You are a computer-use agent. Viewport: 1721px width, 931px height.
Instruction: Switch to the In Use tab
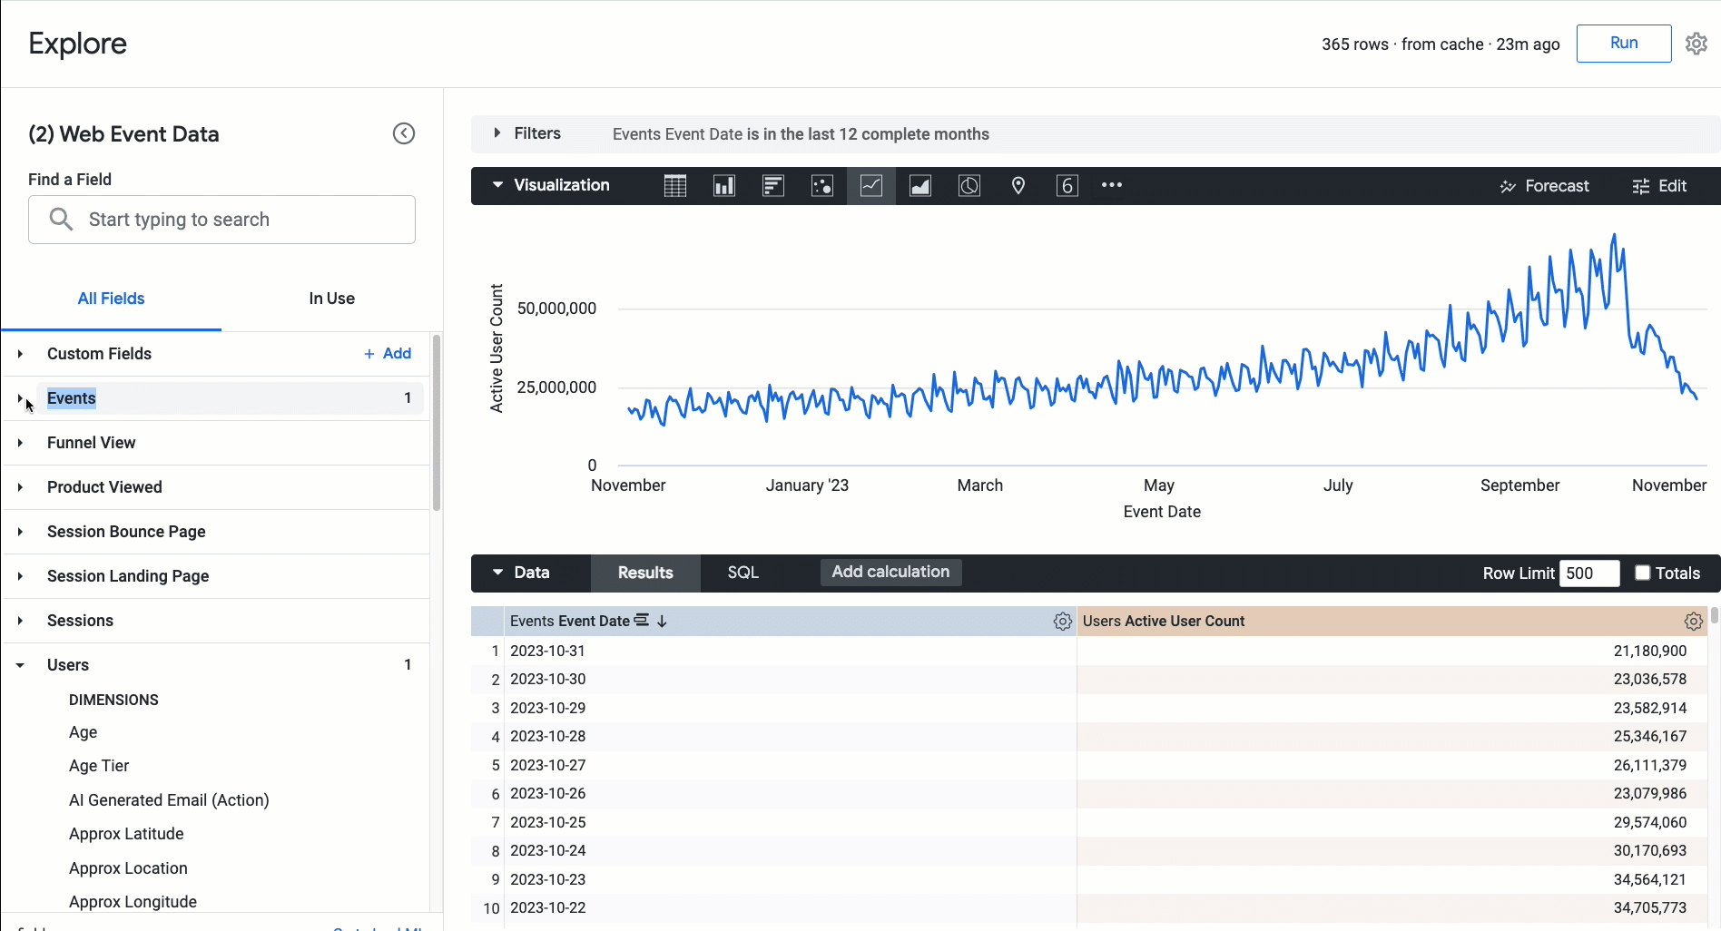click(331, 299)
